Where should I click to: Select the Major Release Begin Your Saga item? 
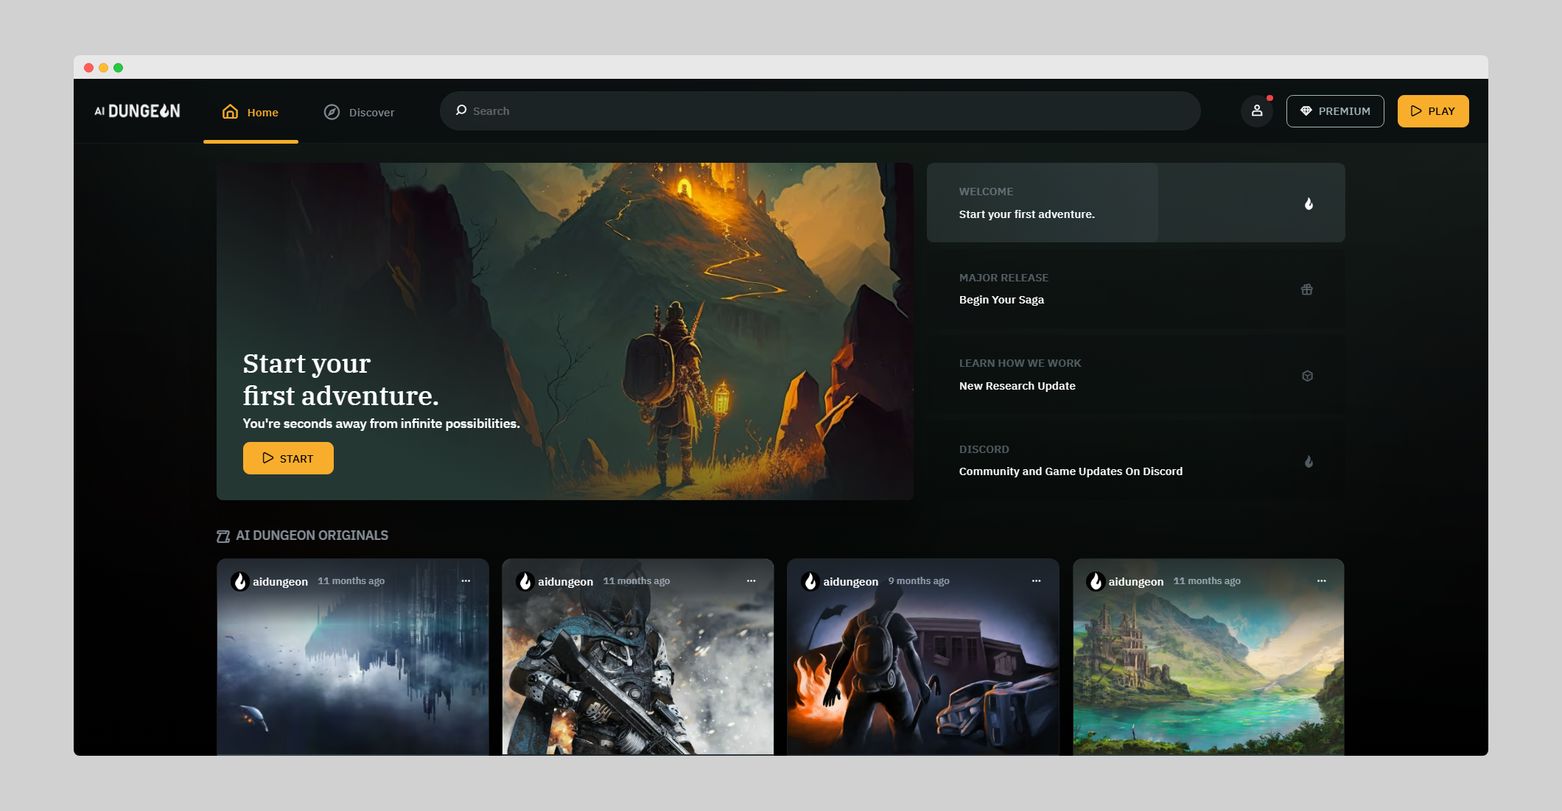pos(1135,289)
